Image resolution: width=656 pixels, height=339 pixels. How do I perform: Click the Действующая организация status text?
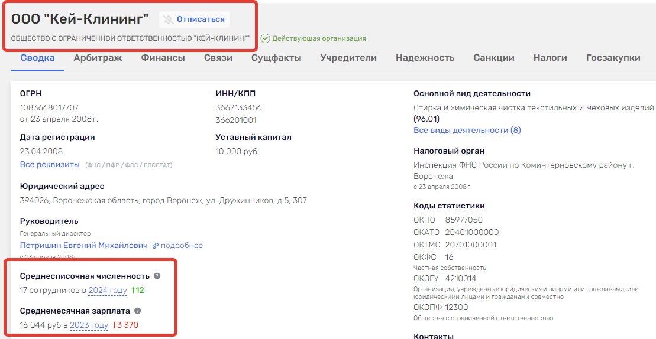point(319,38)
